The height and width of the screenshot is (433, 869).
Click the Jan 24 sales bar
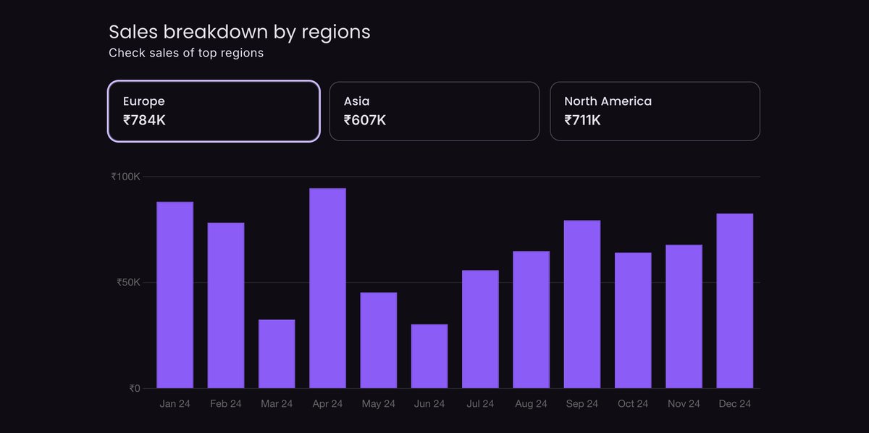[x=175, y=295]
